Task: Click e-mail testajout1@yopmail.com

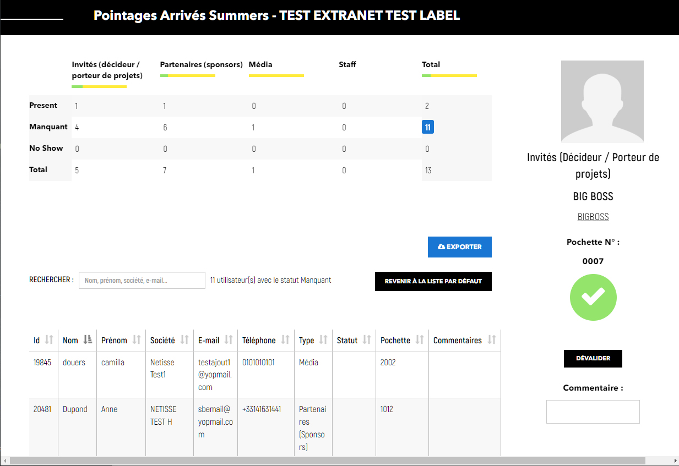Action: pyautogui.click(x=215, y=375)
